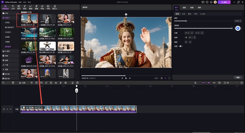245x133 pixels.
Task: Open the 文字 text tool tab
Action: point(13,7)
